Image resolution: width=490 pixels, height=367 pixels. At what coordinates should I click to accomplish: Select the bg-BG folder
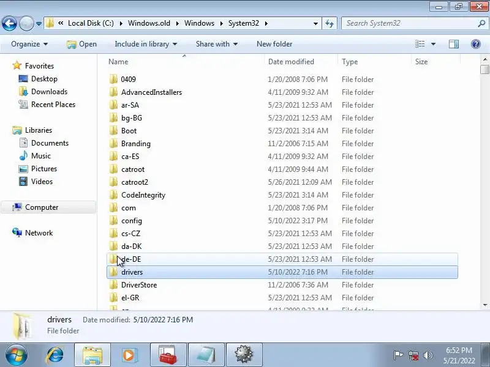[x=132, y=117]
